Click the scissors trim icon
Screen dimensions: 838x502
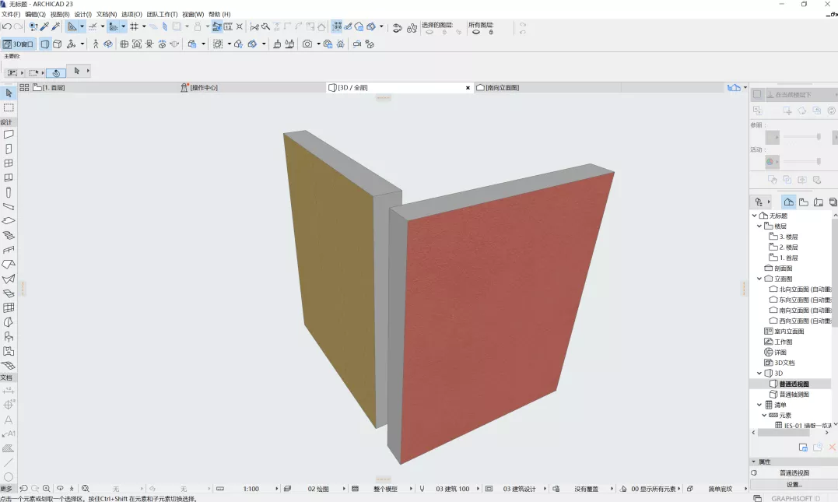coord(254,26)
